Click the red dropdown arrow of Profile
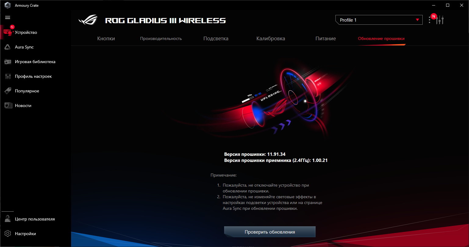 coord(417,20)
